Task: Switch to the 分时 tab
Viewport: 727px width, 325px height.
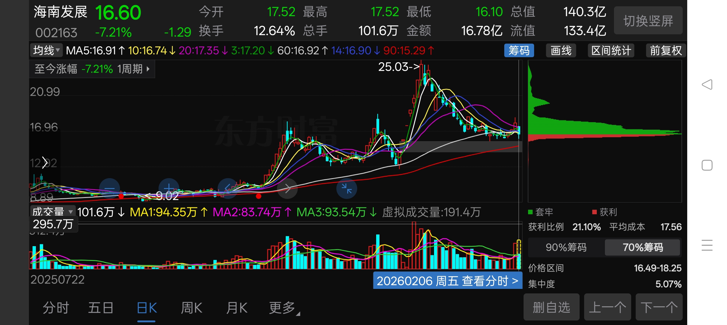Action: pyautogui.click(x=56, y=308)
